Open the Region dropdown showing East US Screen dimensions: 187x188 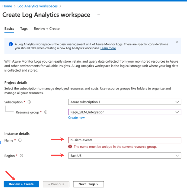(x=125, y=156)
